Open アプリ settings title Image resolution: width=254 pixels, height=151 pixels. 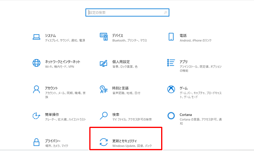[183, 62]
